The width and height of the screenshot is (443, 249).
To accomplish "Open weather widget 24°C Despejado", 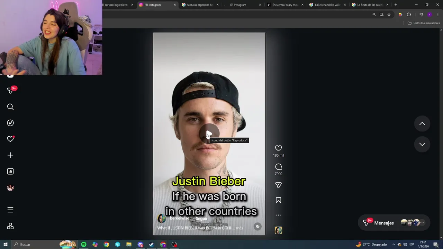I will tap(371, 245).
